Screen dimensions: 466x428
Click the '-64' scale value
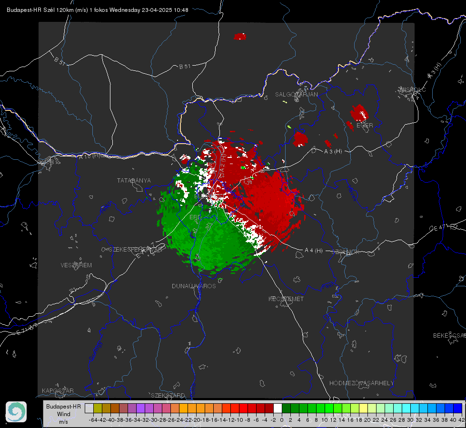pyautogui.click(x=93, y=420)
